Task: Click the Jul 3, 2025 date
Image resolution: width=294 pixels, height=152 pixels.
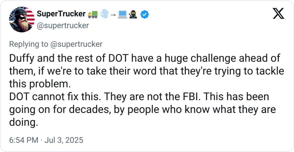Action: click(x=64, y=140)
